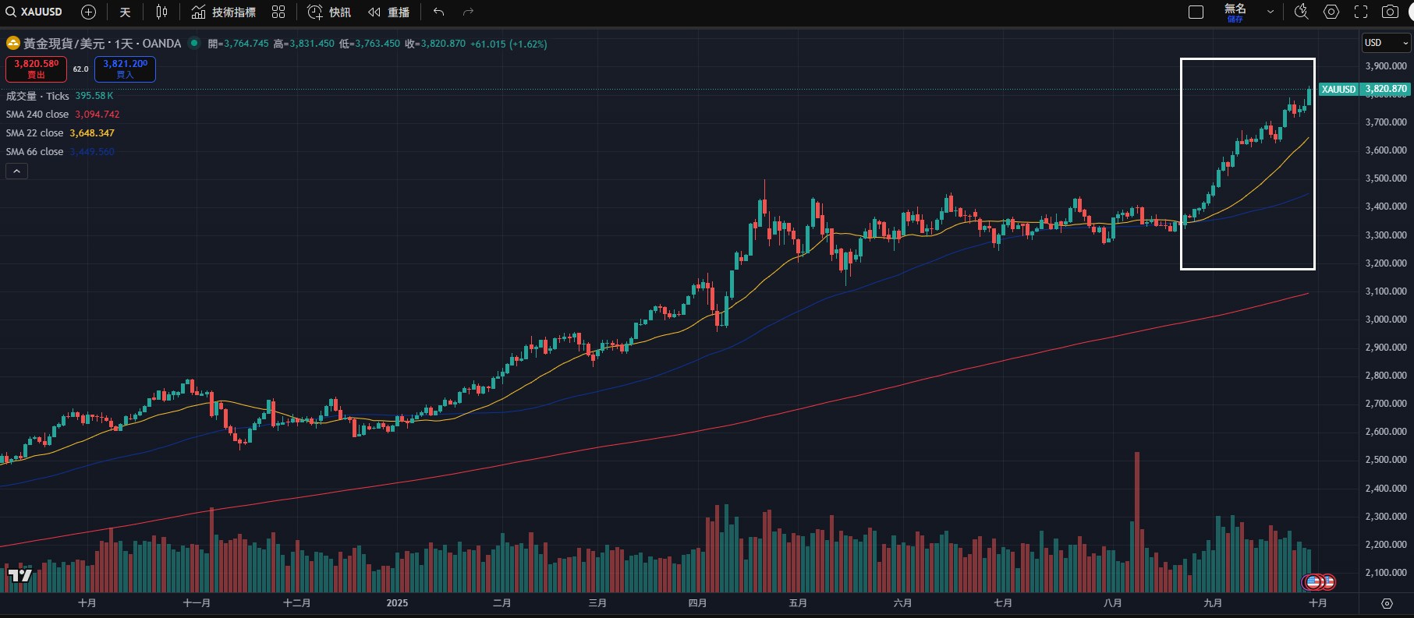1414x618 pixels.
Task: Click the redo arrow
Action: point(468,12)
